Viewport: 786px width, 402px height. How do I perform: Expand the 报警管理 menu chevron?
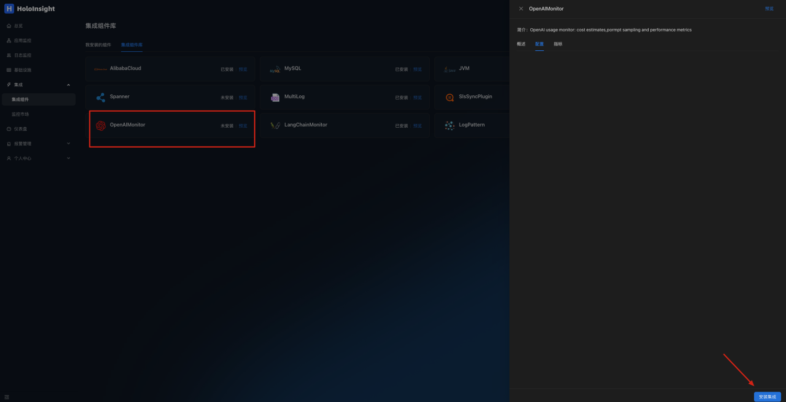coord(69,143)
